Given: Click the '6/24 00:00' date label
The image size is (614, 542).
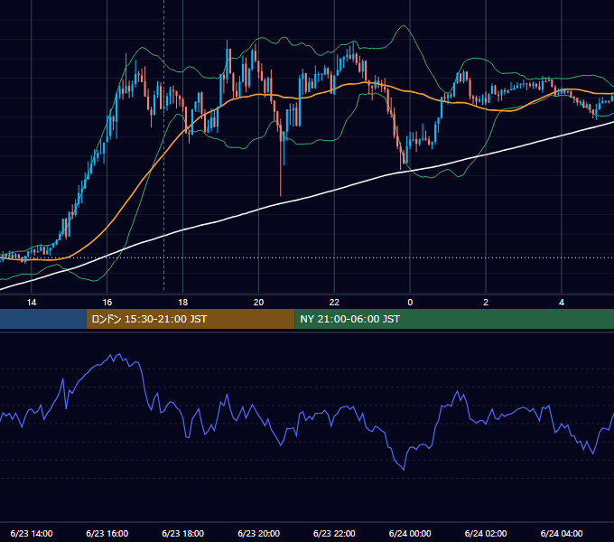Looking at the screenshot, I should (x=410, y=533).
